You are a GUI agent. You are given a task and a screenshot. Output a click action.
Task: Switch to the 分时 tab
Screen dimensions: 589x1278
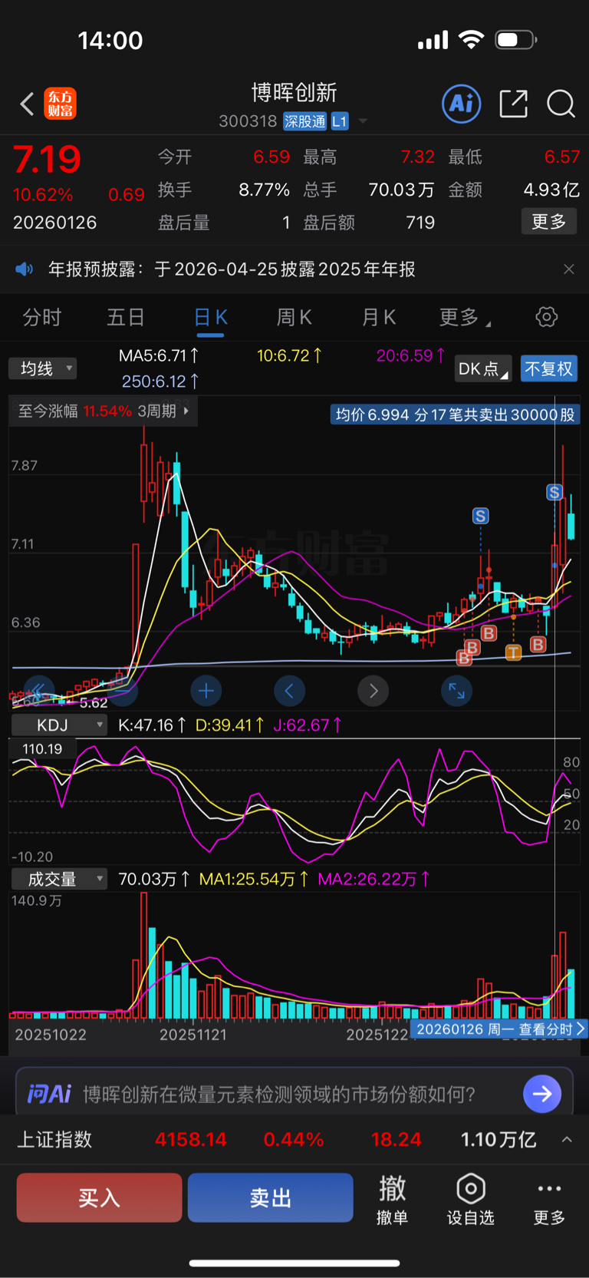tap(42, 317)
